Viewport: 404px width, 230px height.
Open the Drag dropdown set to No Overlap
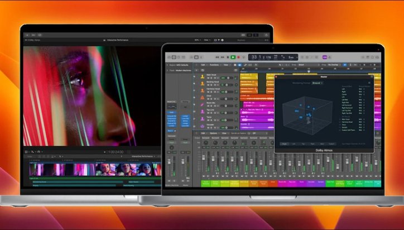pyautogui.click(x=334, y=65)
